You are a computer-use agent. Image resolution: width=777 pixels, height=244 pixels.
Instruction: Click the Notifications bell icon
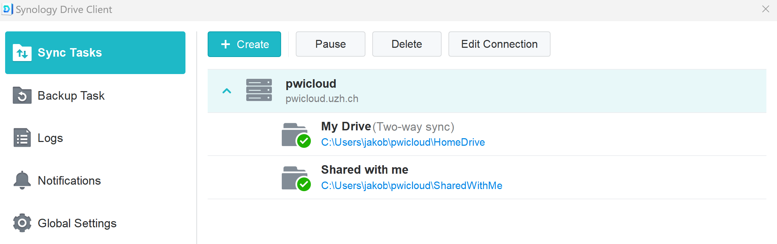[x=22, y=180]
